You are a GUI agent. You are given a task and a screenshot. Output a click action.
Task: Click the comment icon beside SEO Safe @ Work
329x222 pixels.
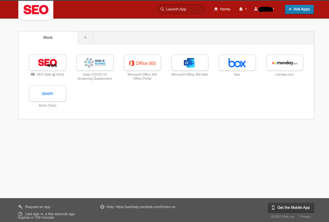pos(33,74)
